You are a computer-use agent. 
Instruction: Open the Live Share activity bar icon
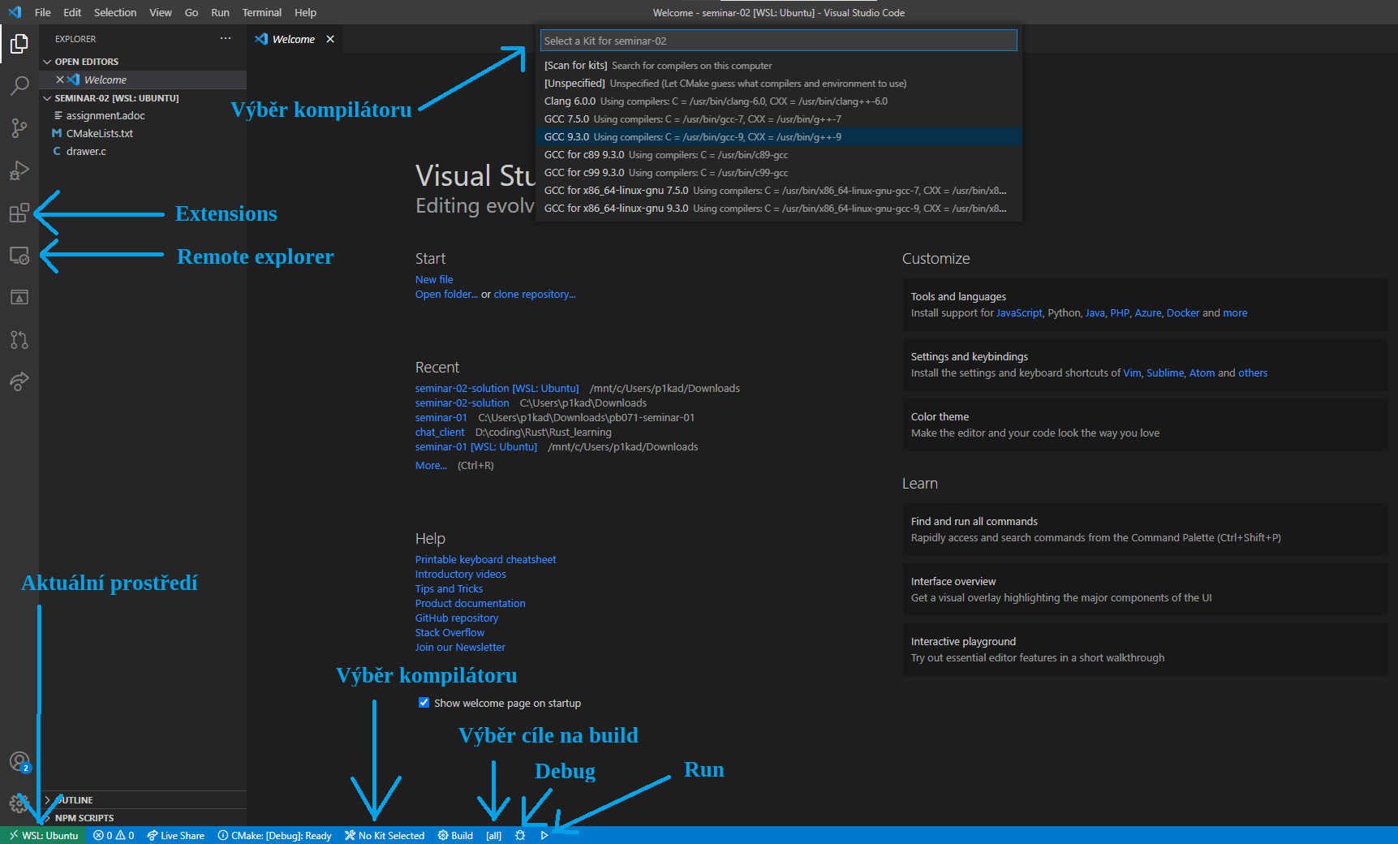19,381
